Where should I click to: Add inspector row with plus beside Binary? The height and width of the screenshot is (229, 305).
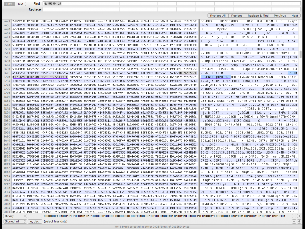[299, 216]
